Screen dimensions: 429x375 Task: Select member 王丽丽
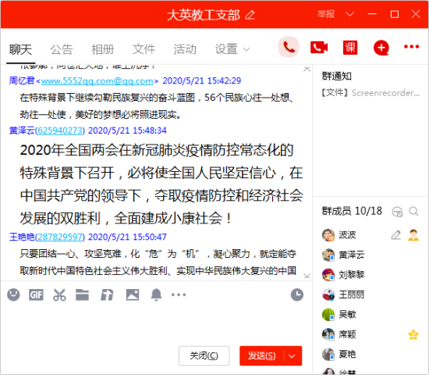click(x=370, y=295)
